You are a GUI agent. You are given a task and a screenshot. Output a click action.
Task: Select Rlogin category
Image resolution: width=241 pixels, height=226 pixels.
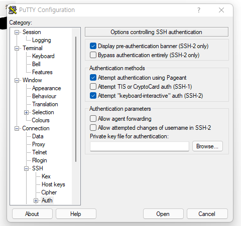coord(39,160)
